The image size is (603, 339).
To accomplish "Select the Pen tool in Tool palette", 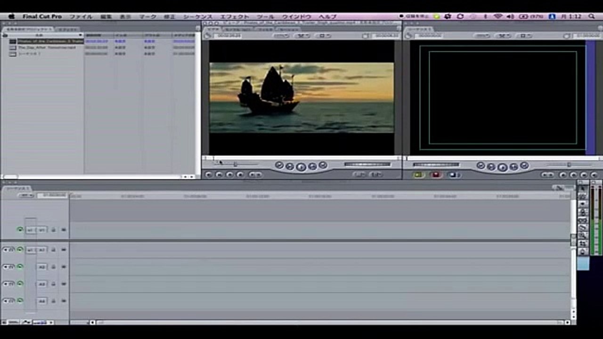I will click(x=583, y=252).
